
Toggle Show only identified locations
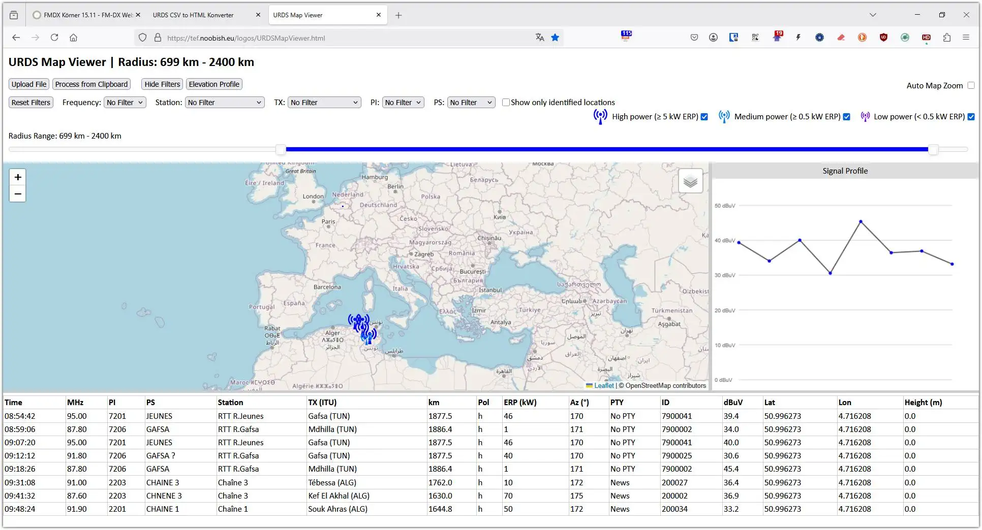[506, 103]
